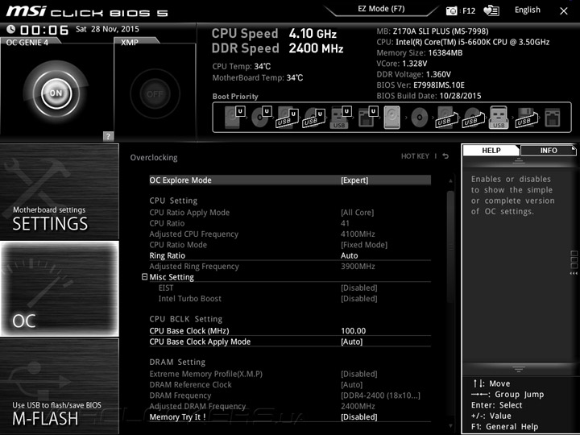Image resolution: width=580 pixels, height=435 pixels.
Task: Toggle the XMP OFF button
Action: [155, 94]
